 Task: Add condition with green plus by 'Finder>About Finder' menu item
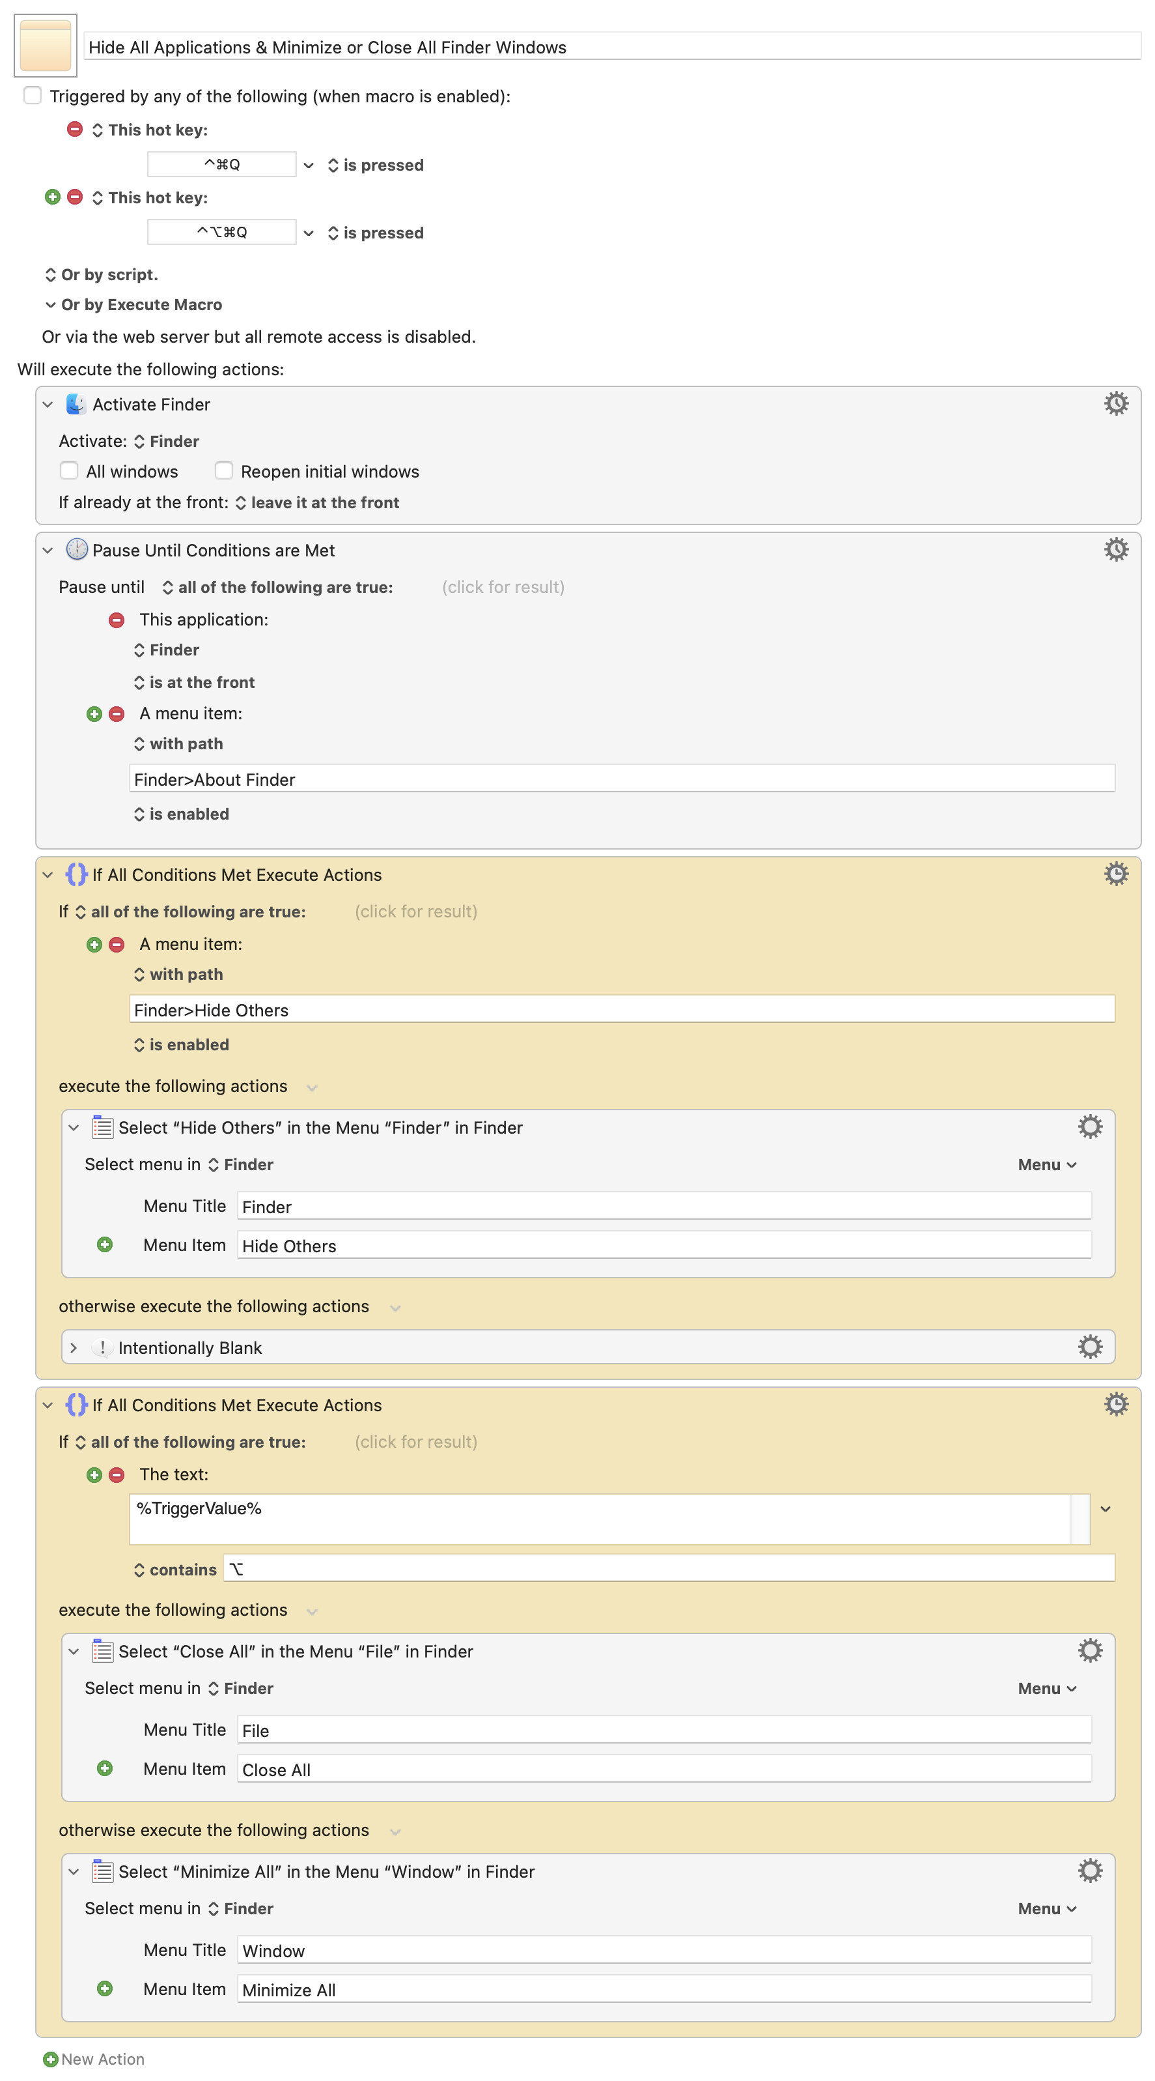click(x=94, y=713)
